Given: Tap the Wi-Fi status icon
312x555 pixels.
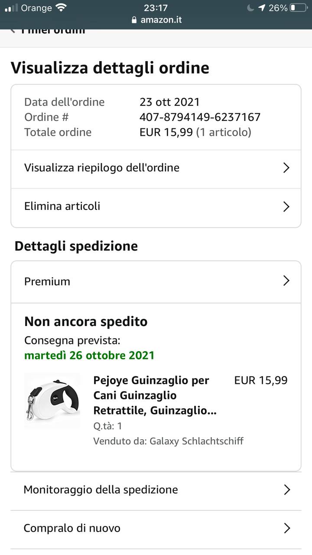Looking at the screenshot, I should point(61,7).
